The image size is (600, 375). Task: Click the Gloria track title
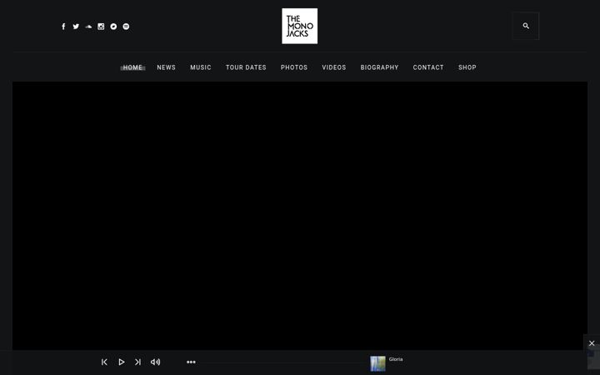click(x=396, y=359)
